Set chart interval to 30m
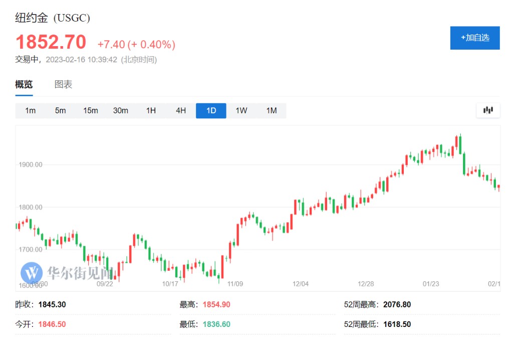513x343 pixels. pos(121,110)
